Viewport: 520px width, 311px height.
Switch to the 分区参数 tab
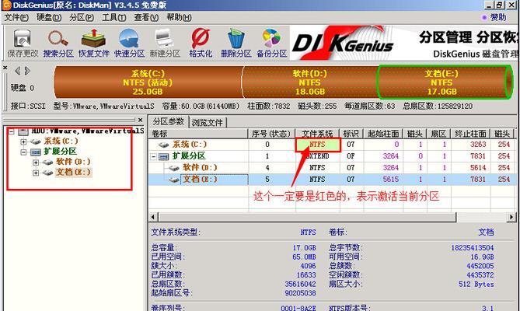(169, 122)
